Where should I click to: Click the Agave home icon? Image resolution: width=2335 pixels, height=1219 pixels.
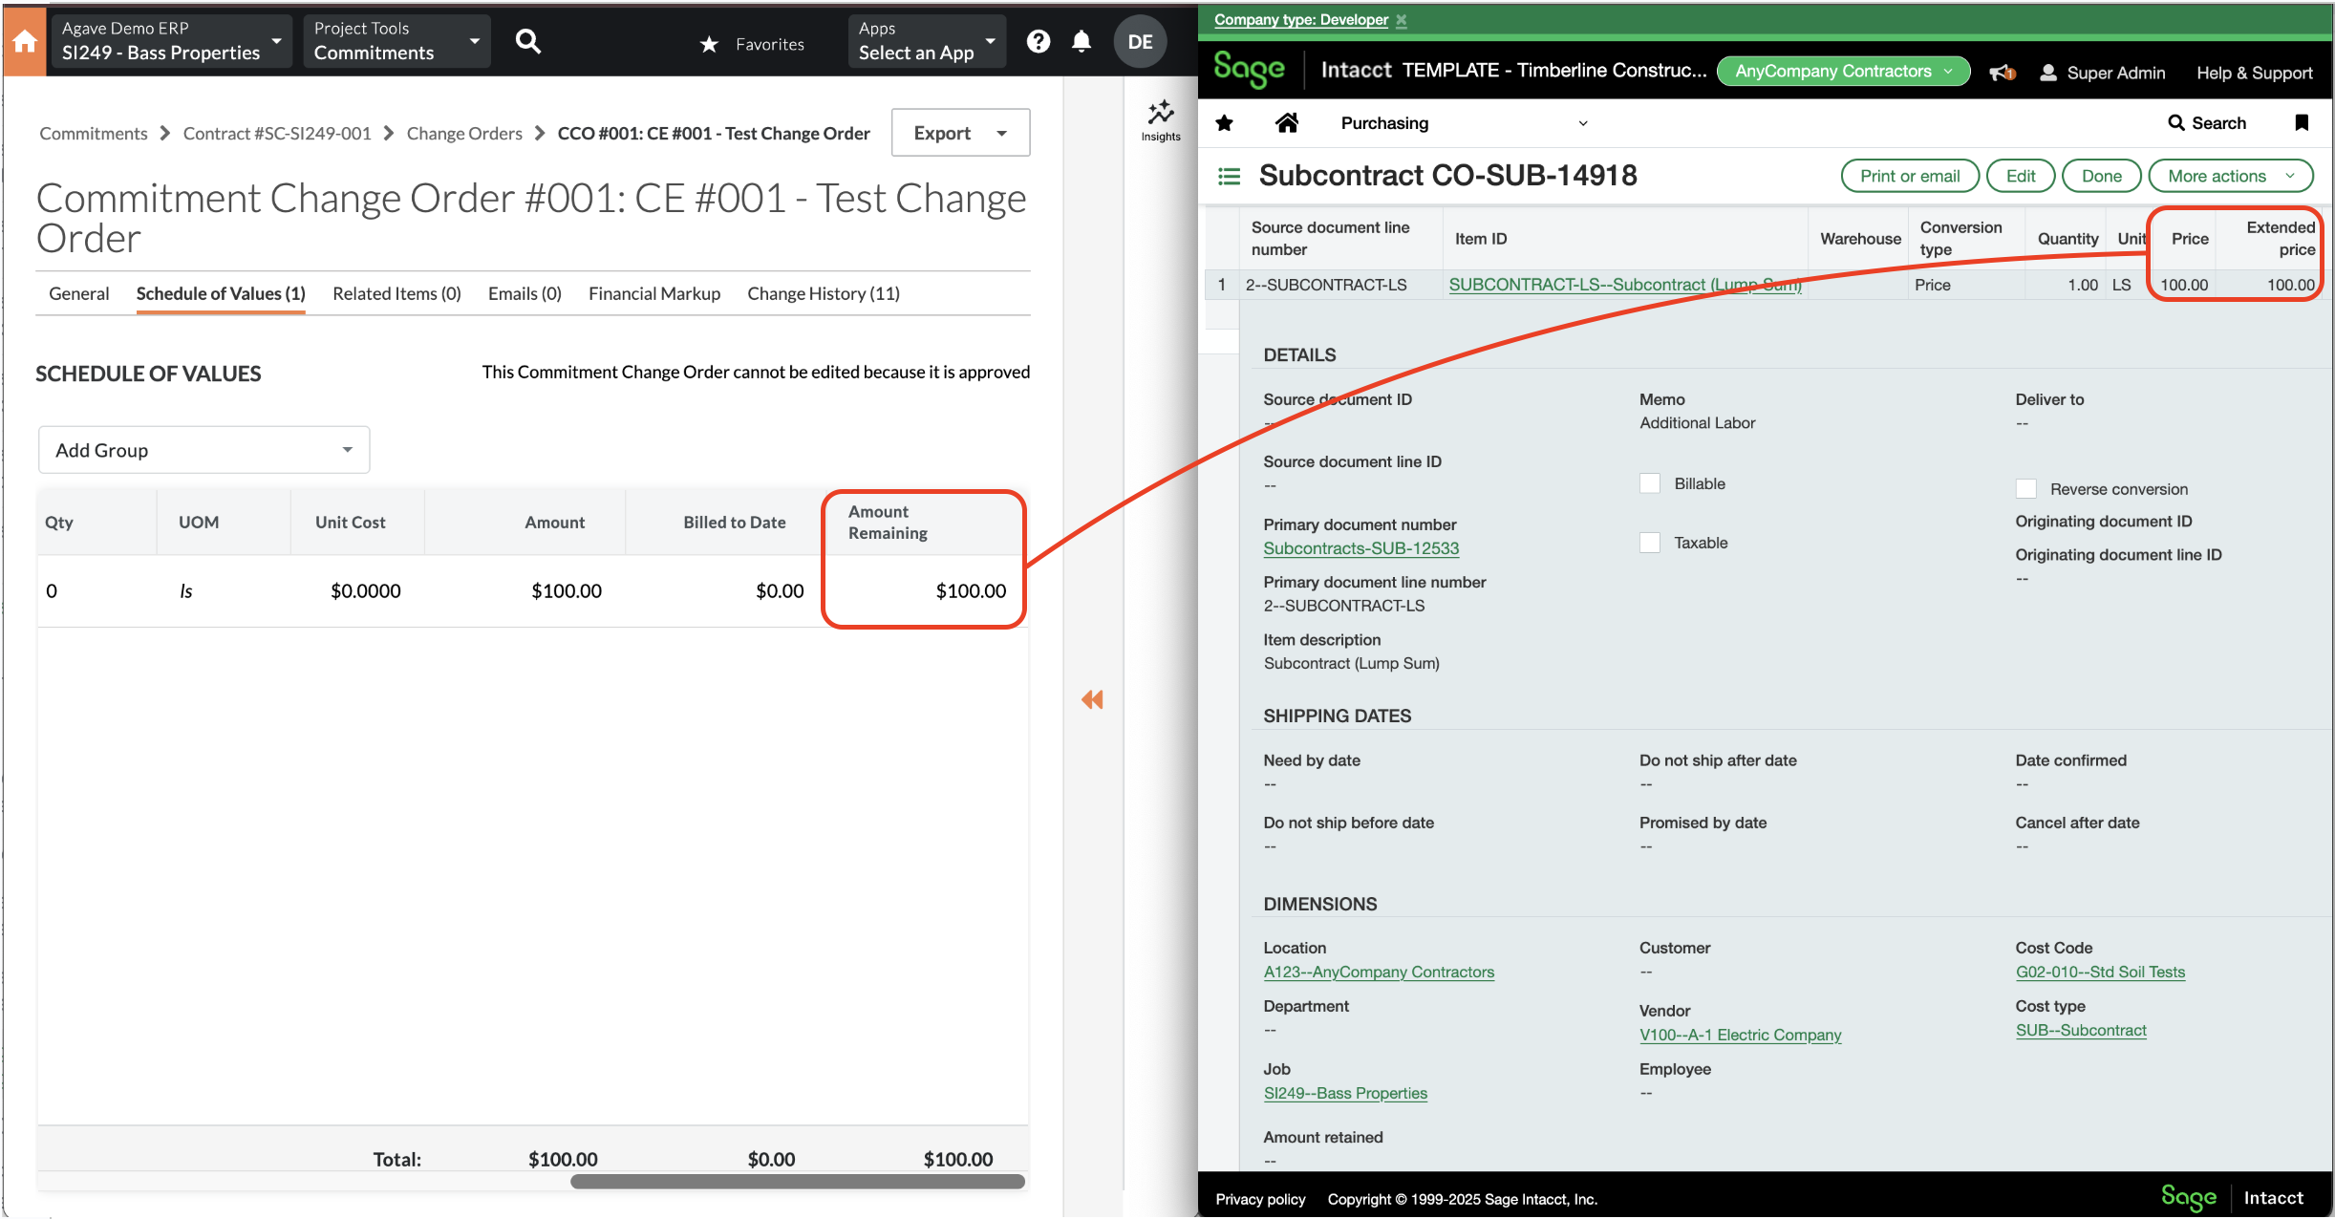click(23, 40)
